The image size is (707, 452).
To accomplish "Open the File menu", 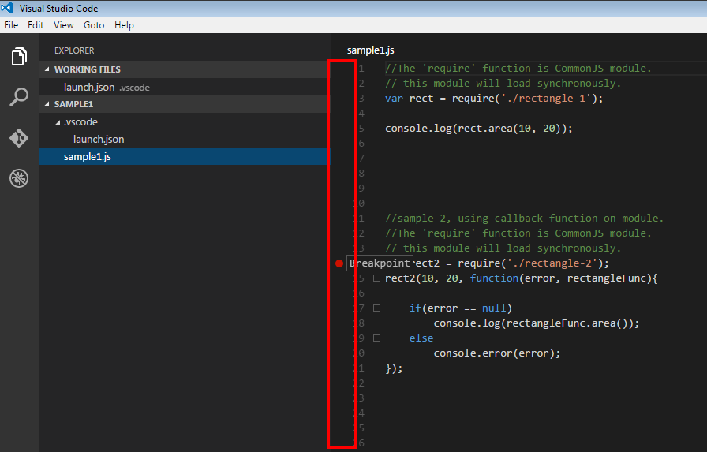I will (x=11, y=25).
